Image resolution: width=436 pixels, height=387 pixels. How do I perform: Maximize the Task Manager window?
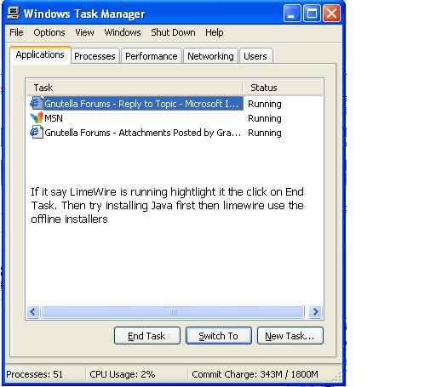312,14
